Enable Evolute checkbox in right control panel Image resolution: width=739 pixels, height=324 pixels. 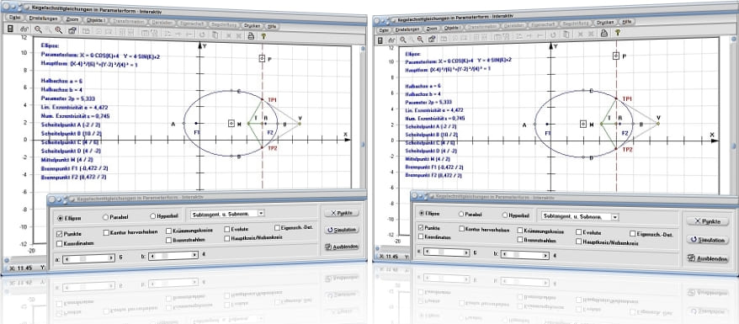tap(578, 232)
